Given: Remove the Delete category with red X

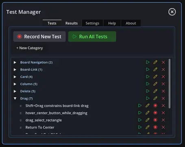Looking at the screenshot, I should tap(163, 91).
